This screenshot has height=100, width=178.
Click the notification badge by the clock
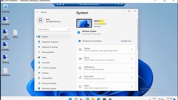[x=174, y=99]
